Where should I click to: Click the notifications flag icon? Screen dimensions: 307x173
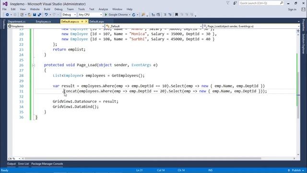(228, 3)
